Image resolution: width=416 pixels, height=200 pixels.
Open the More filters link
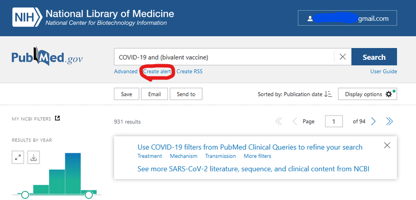pos(257,156)
